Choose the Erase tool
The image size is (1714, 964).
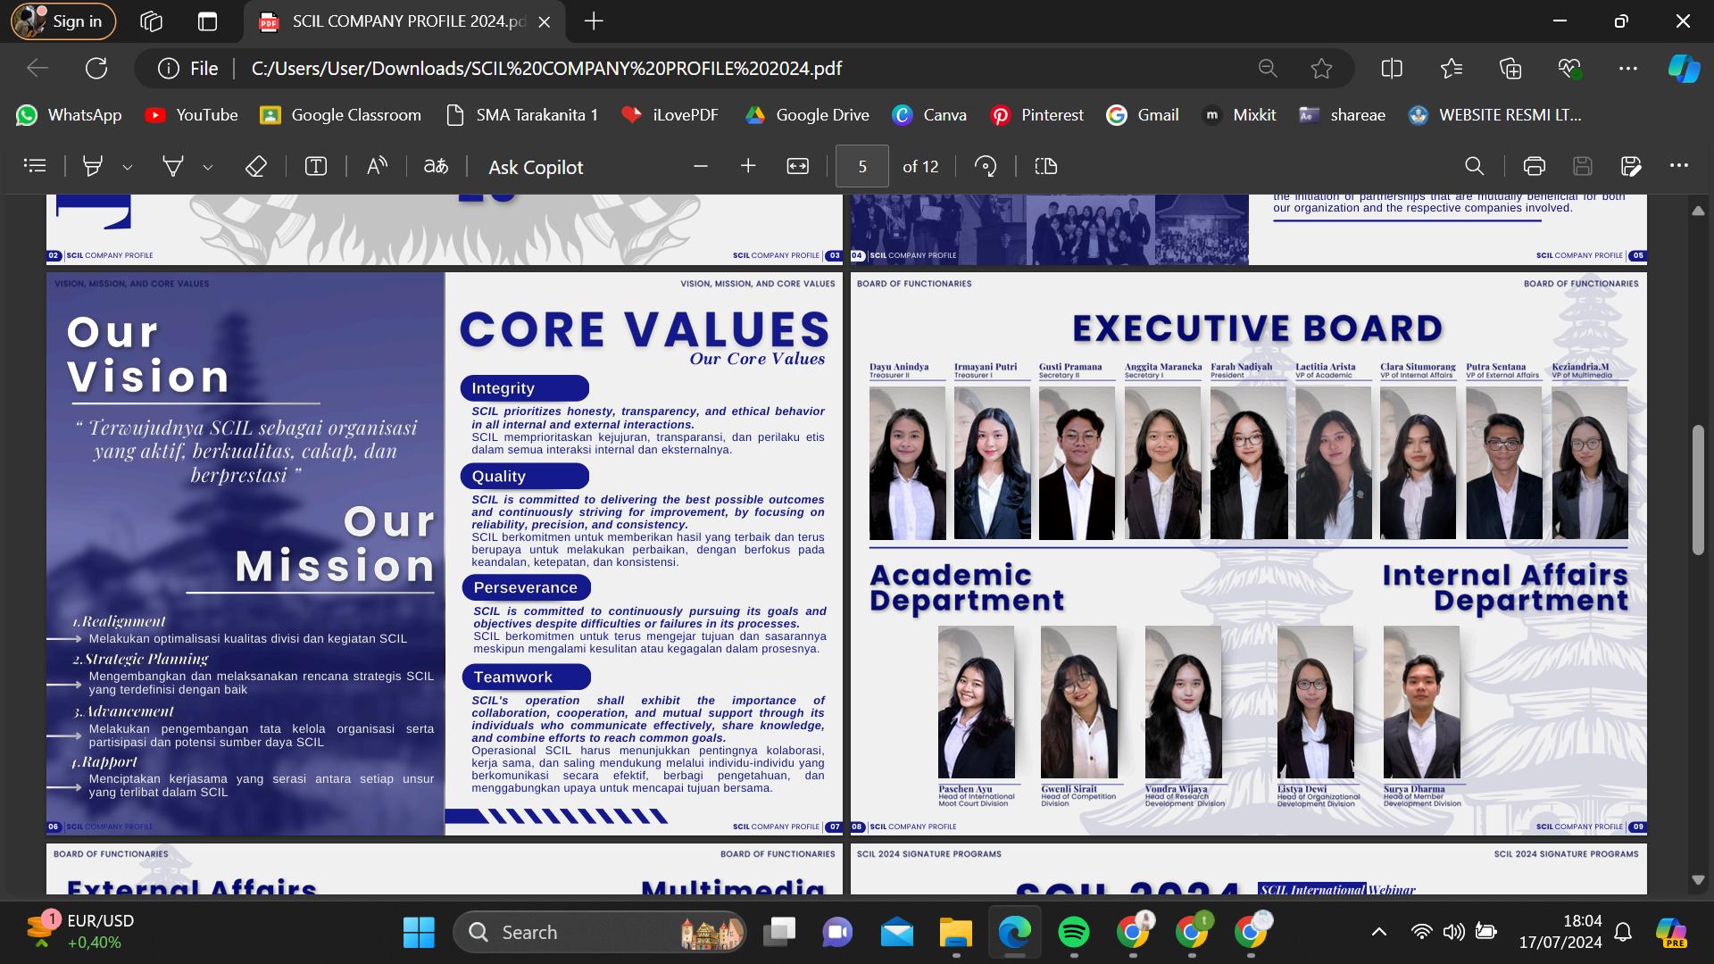coord(256,166)
